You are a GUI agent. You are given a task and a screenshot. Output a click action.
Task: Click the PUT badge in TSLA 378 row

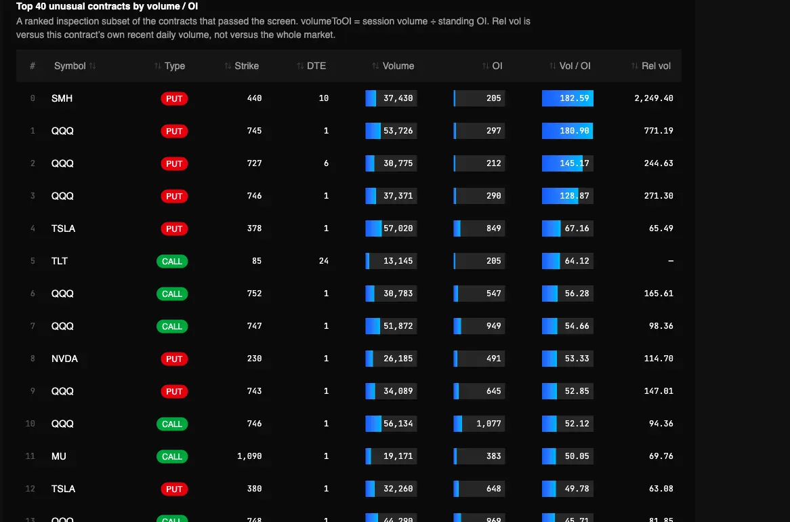[174, 228]
